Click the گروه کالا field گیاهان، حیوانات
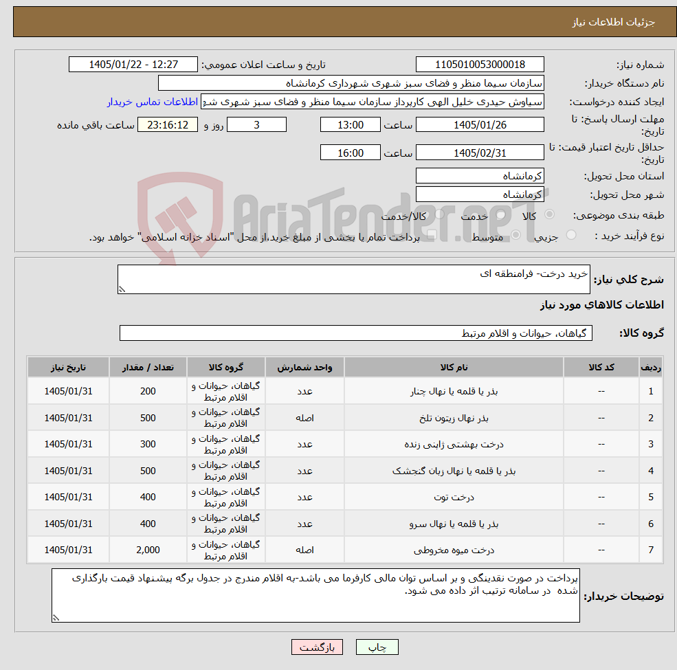 356,333
